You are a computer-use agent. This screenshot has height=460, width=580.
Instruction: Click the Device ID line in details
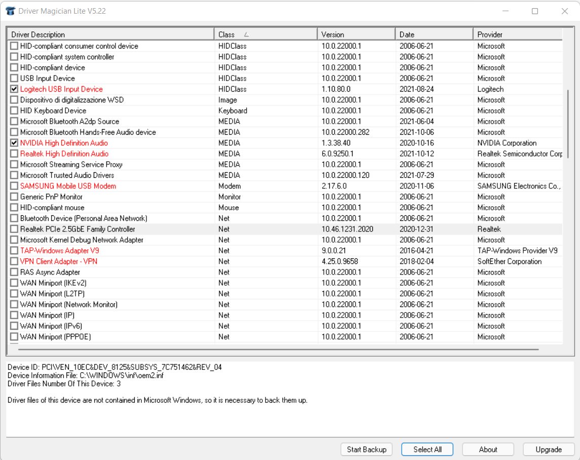[x=114, y=367]
